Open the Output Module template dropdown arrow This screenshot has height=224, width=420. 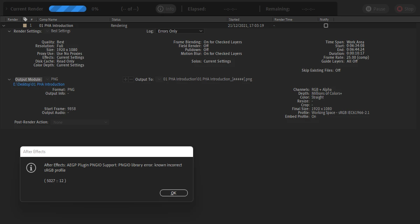(x=48, y=79)
